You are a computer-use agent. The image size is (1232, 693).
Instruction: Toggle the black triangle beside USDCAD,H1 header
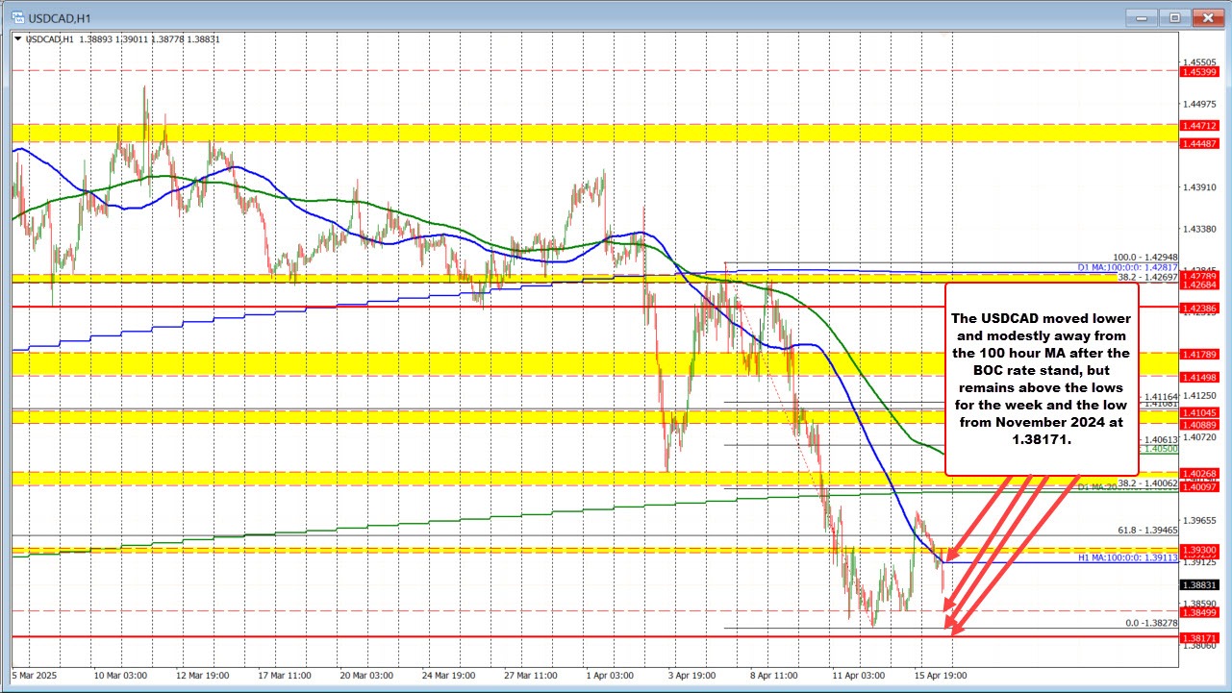[16, 38]
